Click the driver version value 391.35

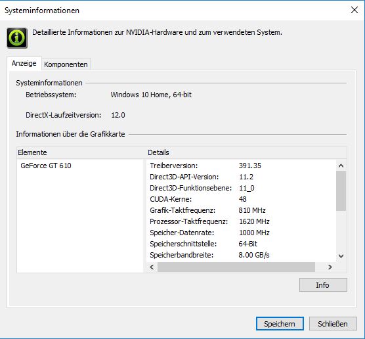coord(250,166)
